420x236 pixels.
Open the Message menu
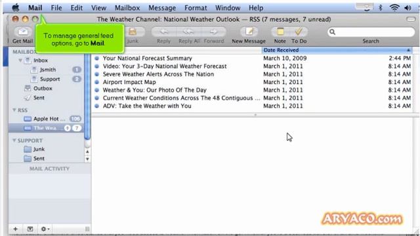click(x=162, y=8)
